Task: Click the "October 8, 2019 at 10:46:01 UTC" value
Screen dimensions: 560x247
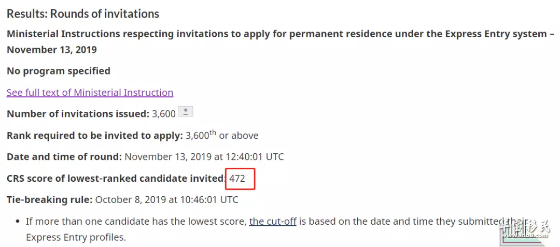Action: click(x=167, y=199)
